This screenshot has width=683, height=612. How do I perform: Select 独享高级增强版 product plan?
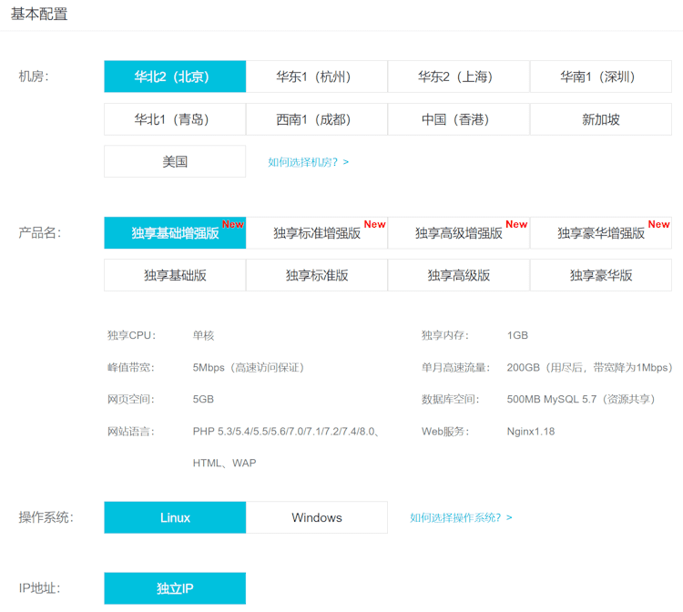(x=459, y=233)
